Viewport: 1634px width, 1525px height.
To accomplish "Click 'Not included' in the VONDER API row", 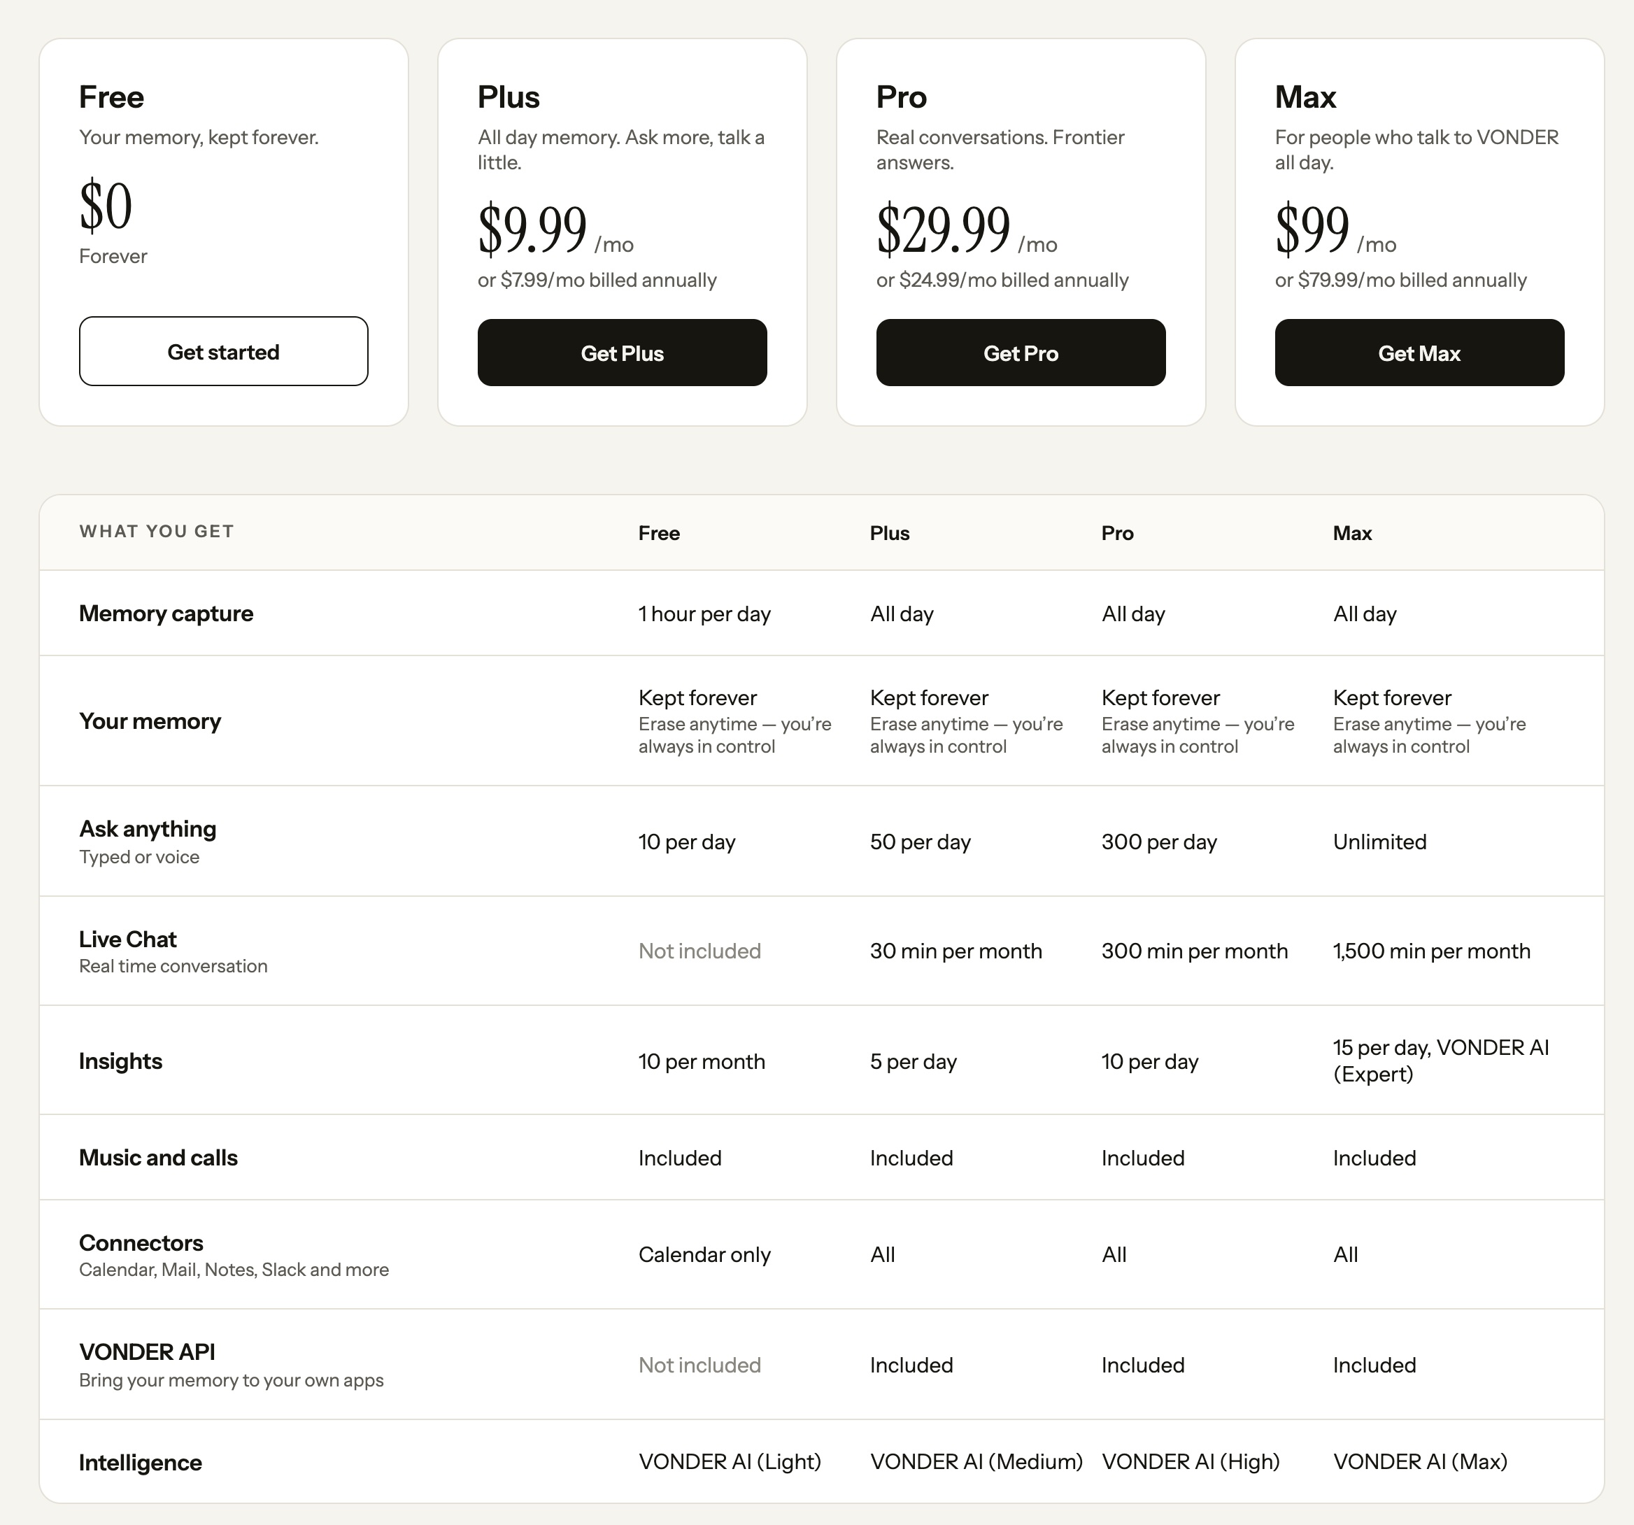I will click(x=700, y=1366).
